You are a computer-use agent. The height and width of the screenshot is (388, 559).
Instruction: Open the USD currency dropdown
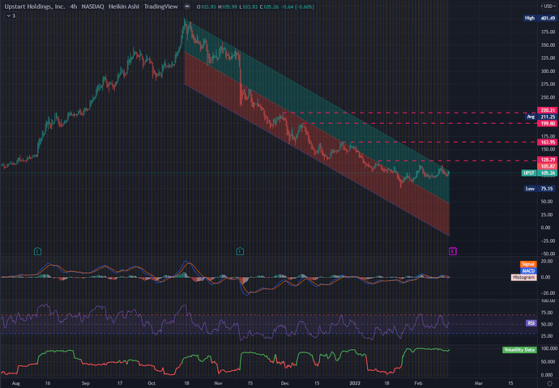(x=548, y=6)
